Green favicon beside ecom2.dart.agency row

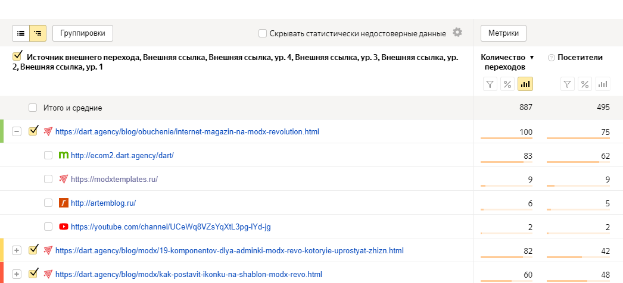(x=64, y=155)
